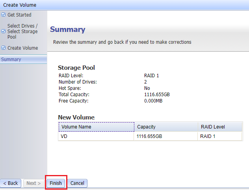Click the Capacity column header
This screenshot has width=249, height=190.
(165, 127)
